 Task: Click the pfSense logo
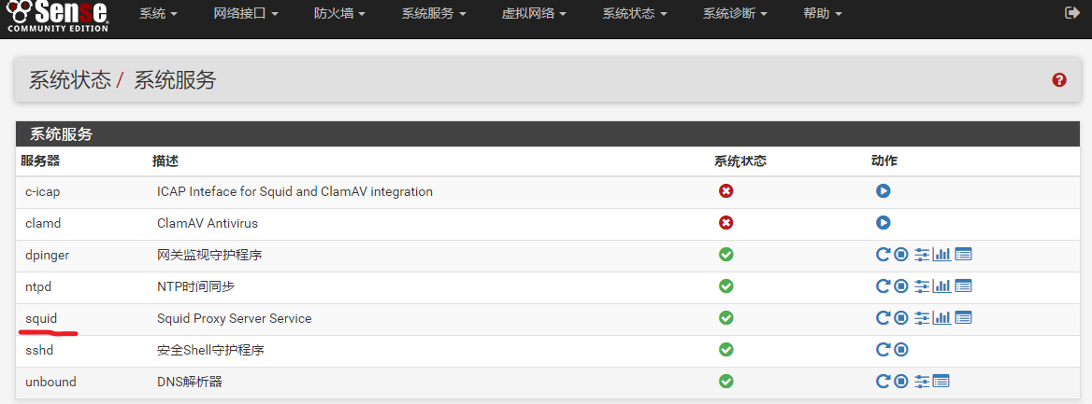(56, 17)
